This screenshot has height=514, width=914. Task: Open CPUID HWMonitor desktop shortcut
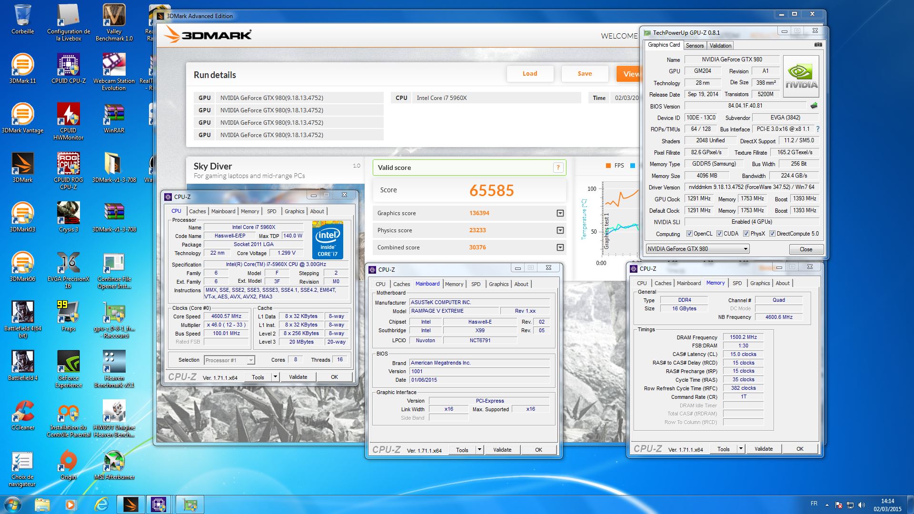pos(69,121)
